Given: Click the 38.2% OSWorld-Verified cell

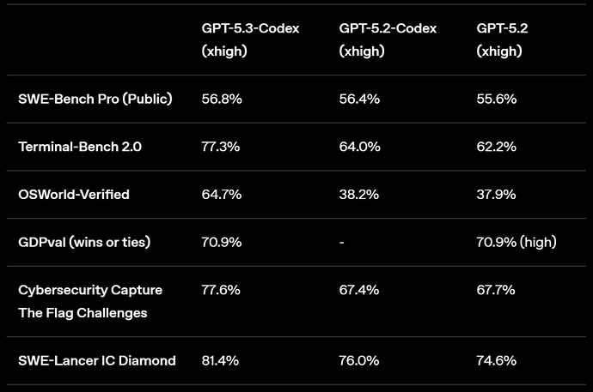Looking at the screenshot, I should (359, 195).
